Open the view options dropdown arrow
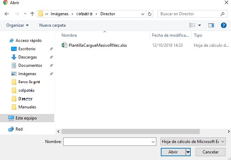The height and width of the screenshot is (160, 231). (x=199, y=25)
